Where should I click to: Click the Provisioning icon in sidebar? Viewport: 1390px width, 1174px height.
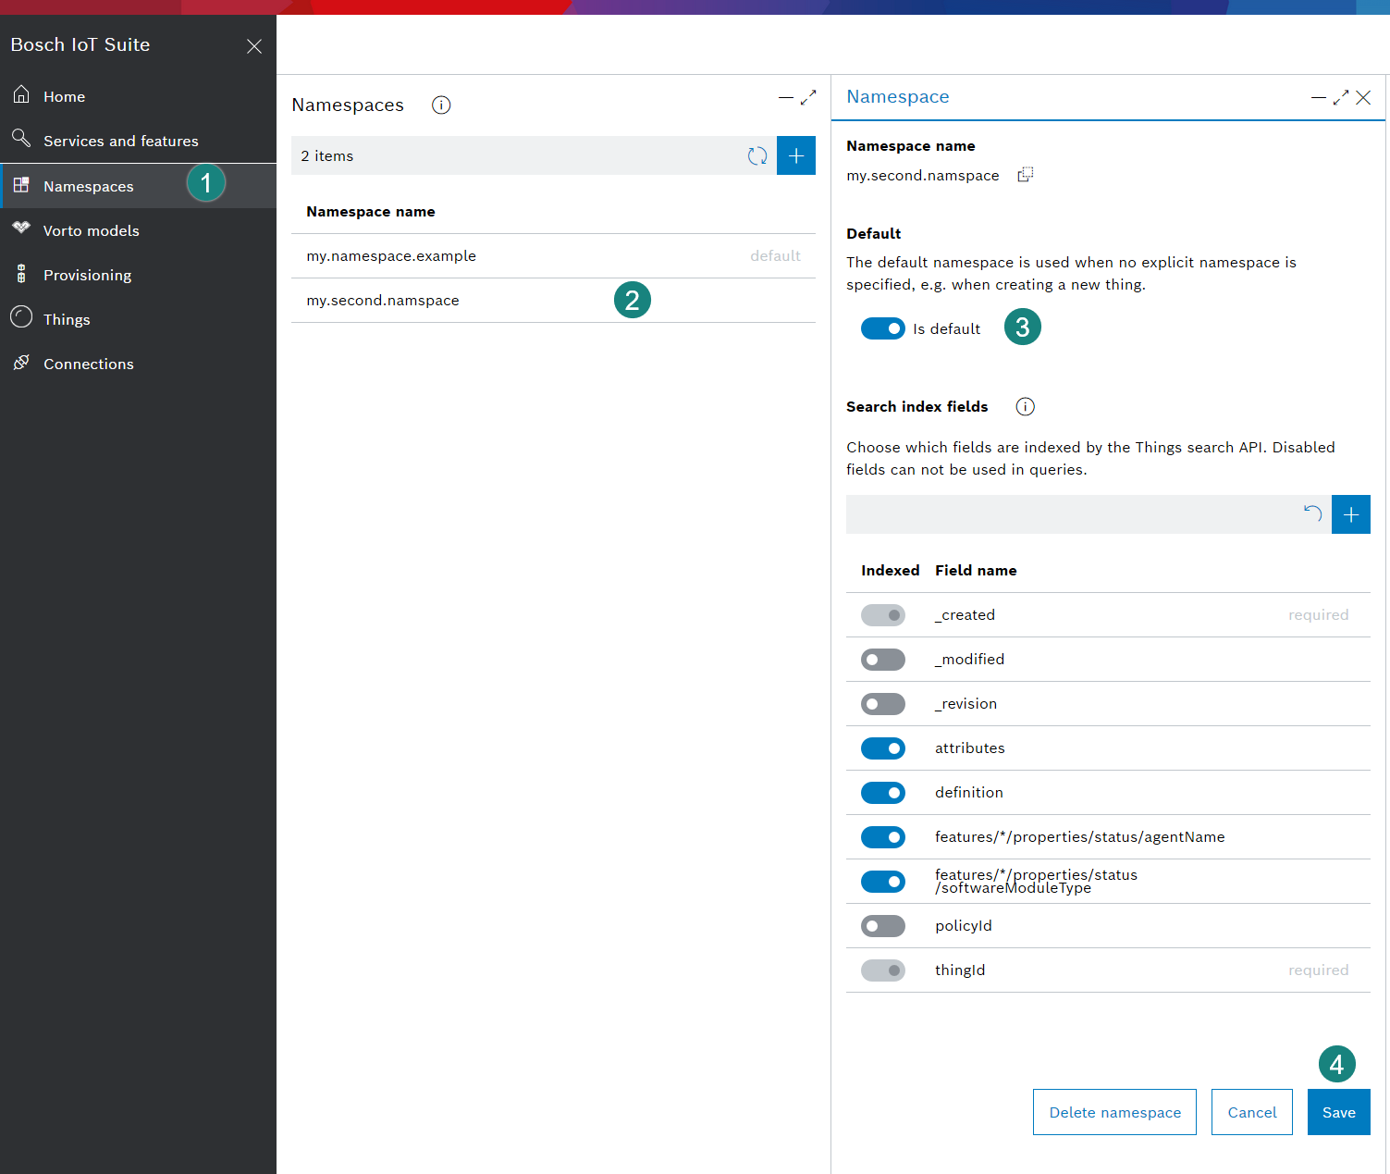point(21,274)
